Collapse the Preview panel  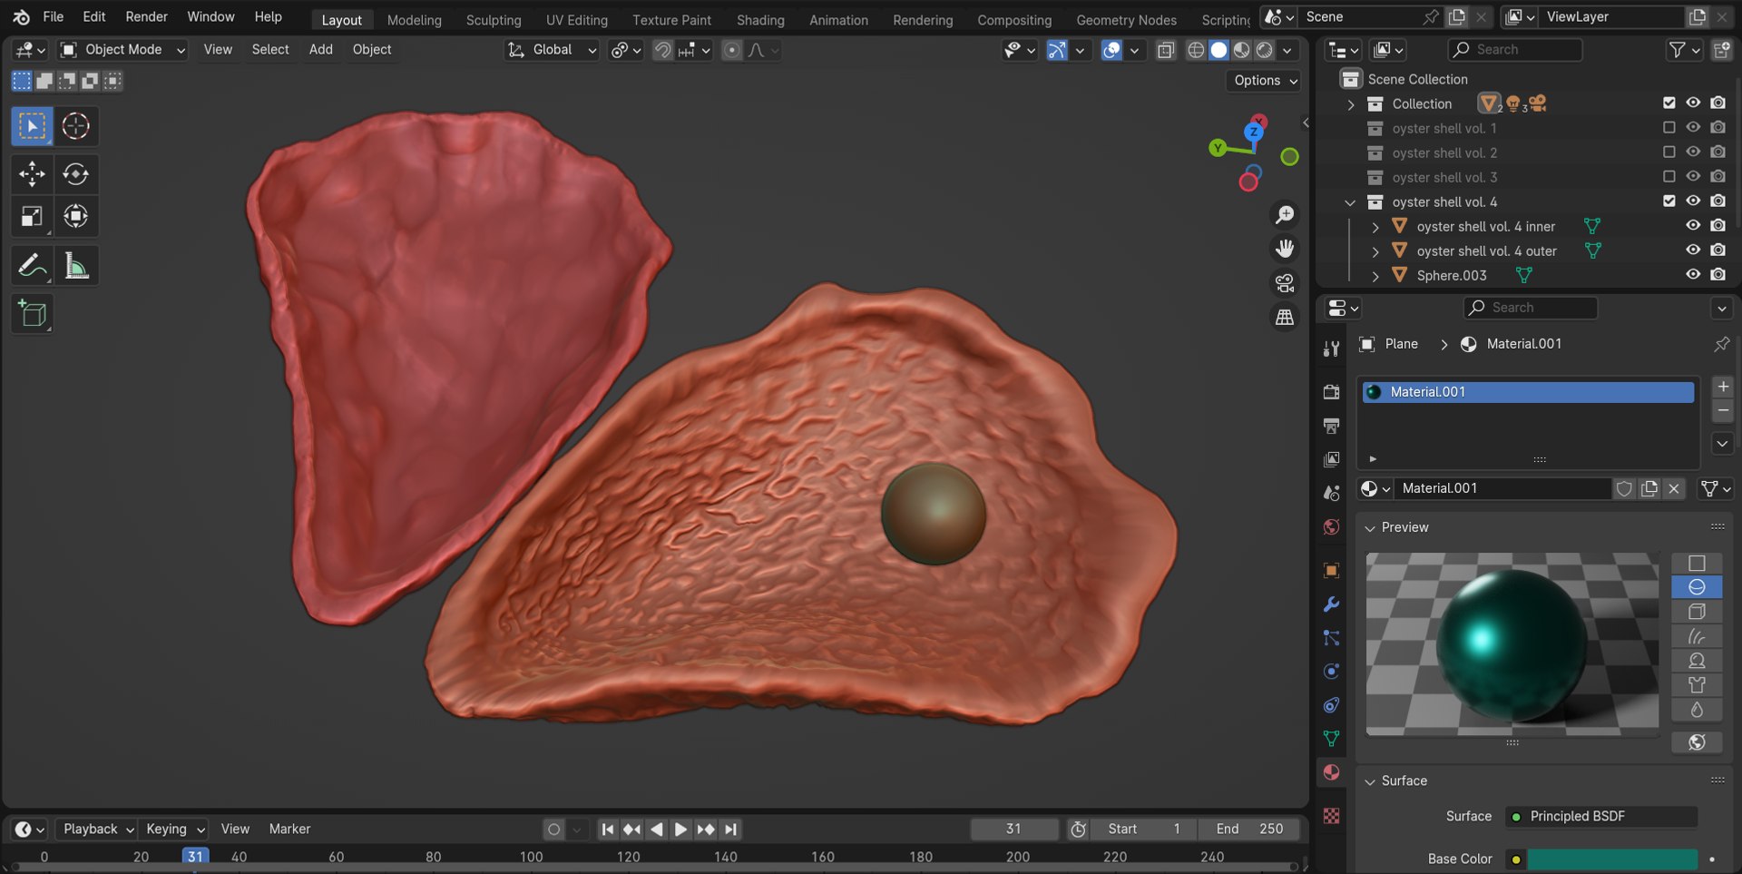[1370, 527]
